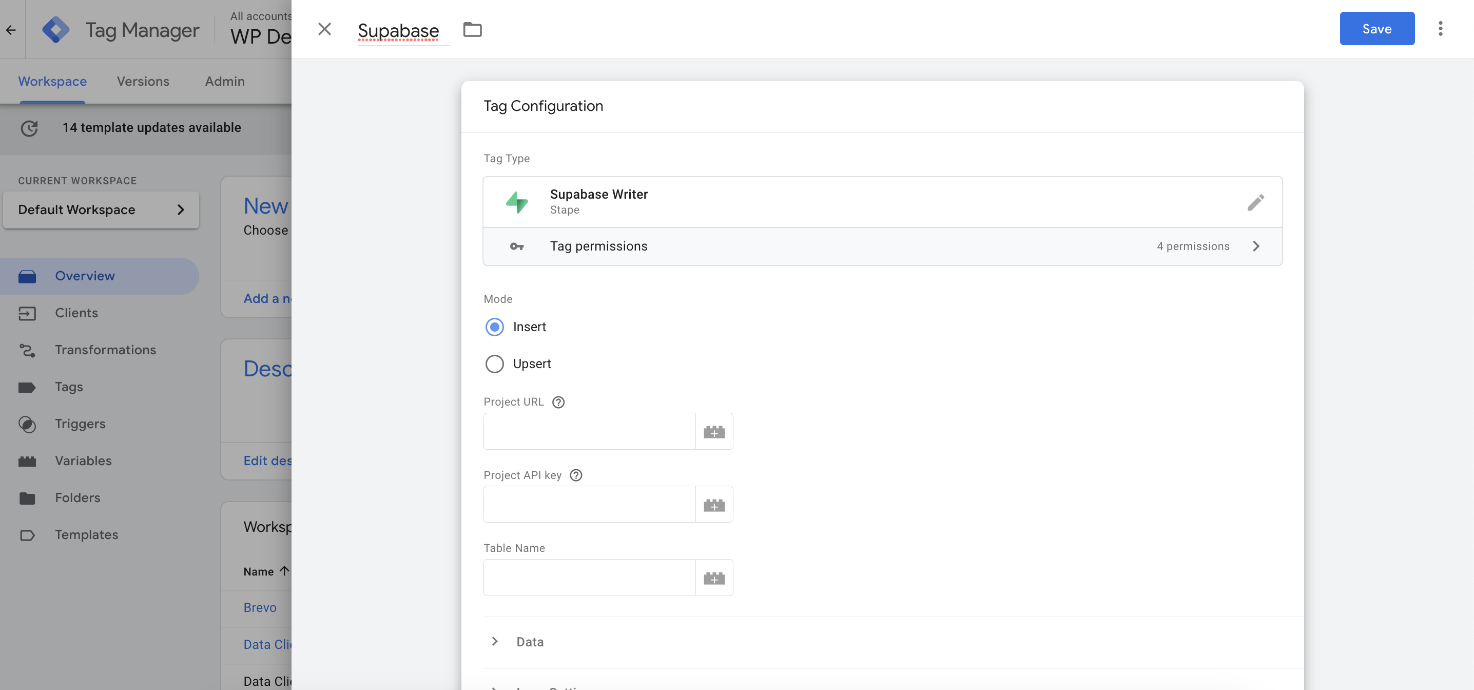
Task: Click the Transformations sidebar icon
Action: [27, 350]
